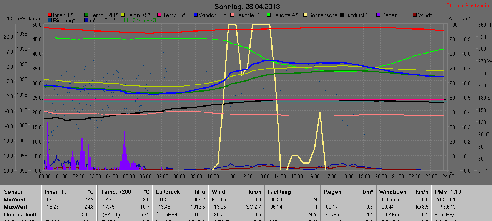Click the 'TP 5.6 °C' value
This screenshot has height=221, width=492.
click(x=446, y=207)
